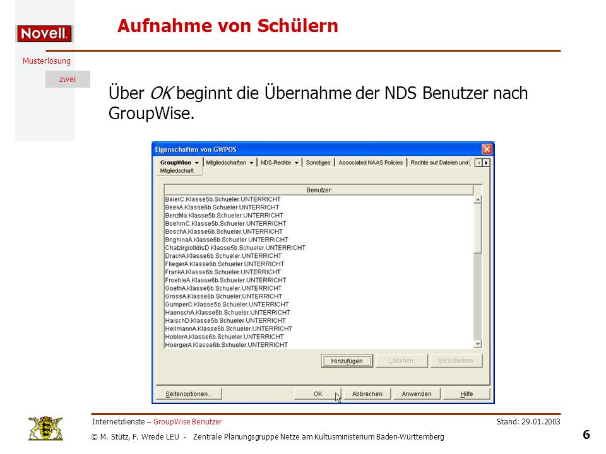Screen dimensions: 606x454
Task: Cancel with the Abbrechen button
Action: pos(367,393)
